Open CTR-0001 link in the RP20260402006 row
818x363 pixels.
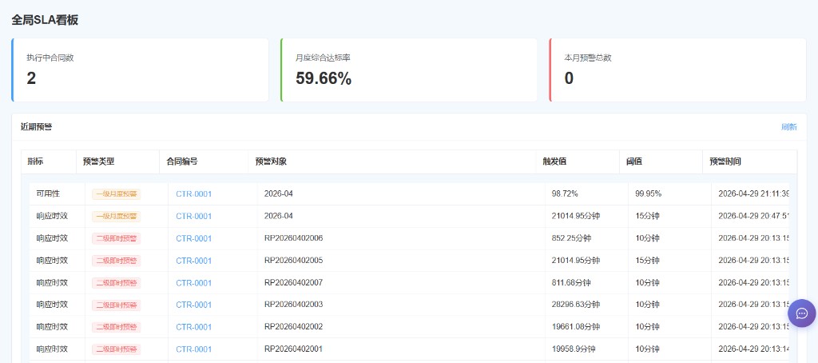tap(193, 238)
